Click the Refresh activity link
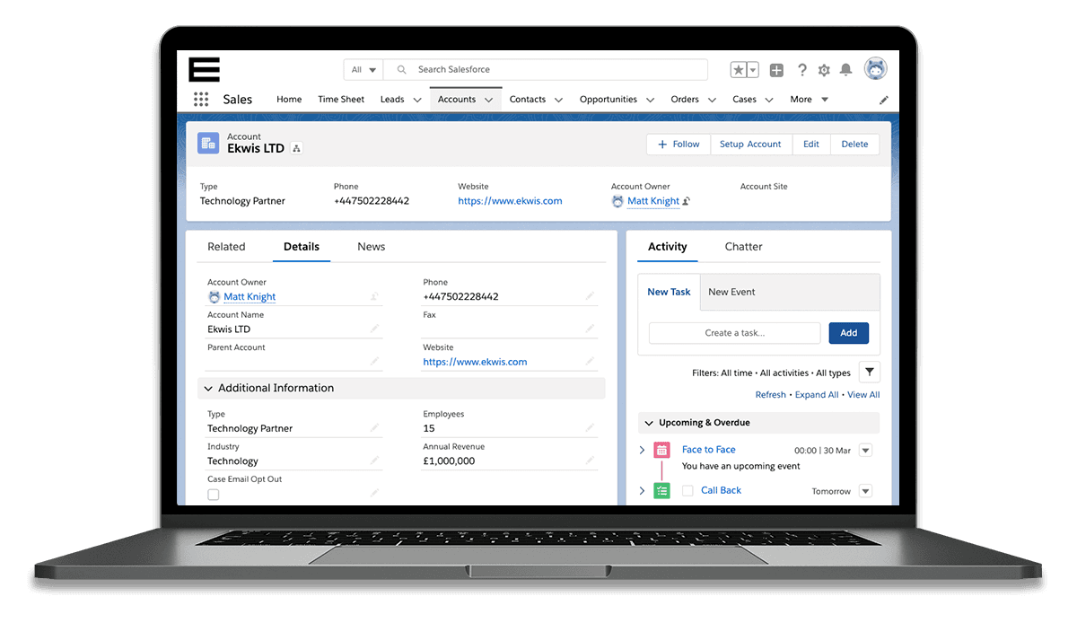 (771, 395)
